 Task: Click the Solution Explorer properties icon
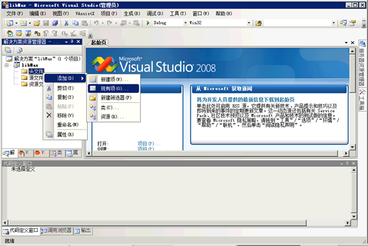point(8,50)
